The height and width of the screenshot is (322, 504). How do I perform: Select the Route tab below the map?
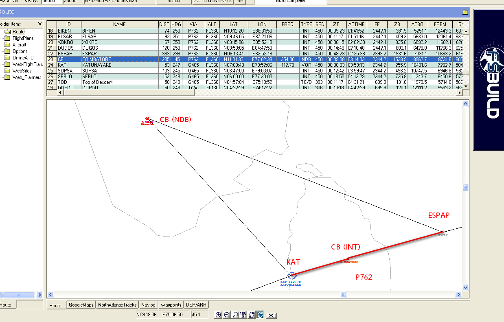pos(55,305)
